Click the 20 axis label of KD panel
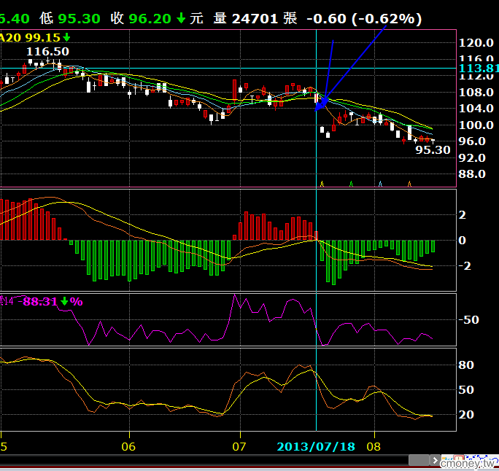 [466, 414]
